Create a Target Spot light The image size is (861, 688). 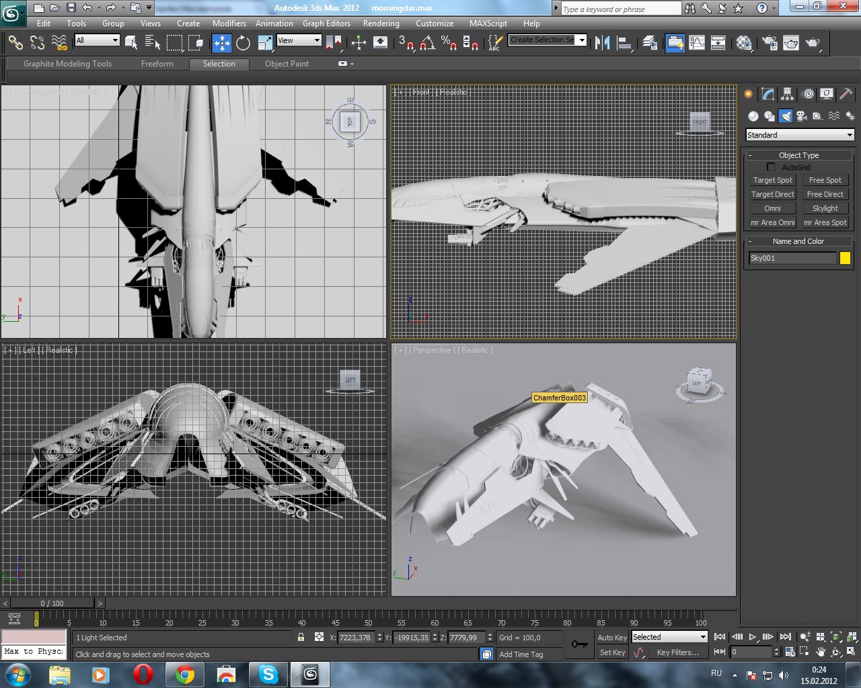pos(772,180)
